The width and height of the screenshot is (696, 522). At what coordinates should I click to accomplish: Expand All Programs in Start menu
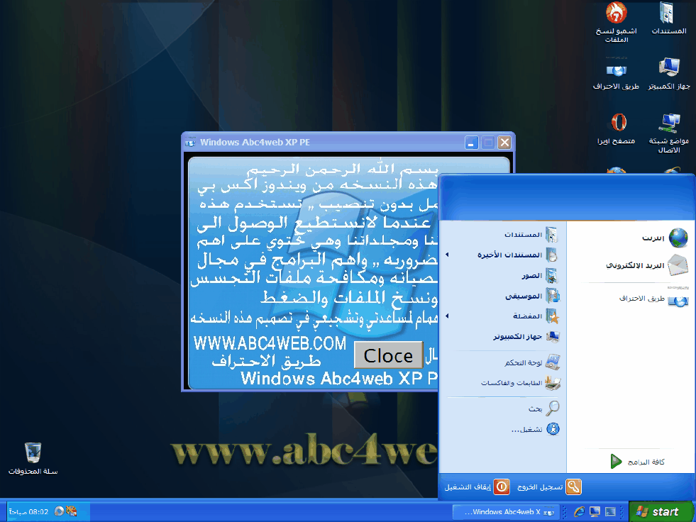click(x=642, y=462)
